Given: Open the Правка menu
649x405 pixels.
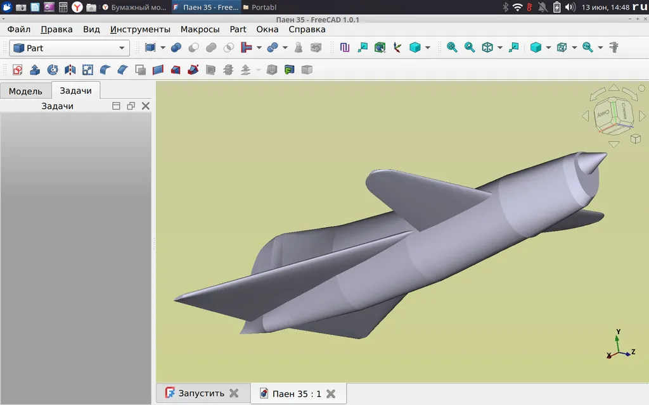Looking at the screenshot, I should point(56,29).
